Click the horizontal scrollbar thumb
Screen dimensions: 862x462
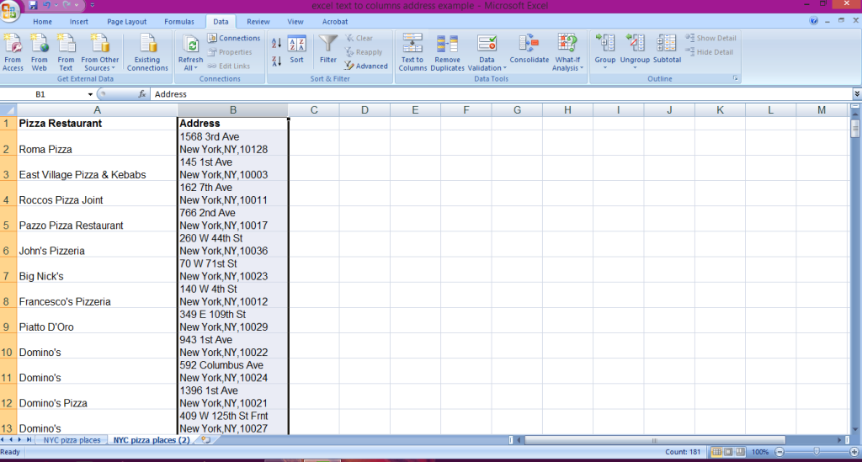654,440
